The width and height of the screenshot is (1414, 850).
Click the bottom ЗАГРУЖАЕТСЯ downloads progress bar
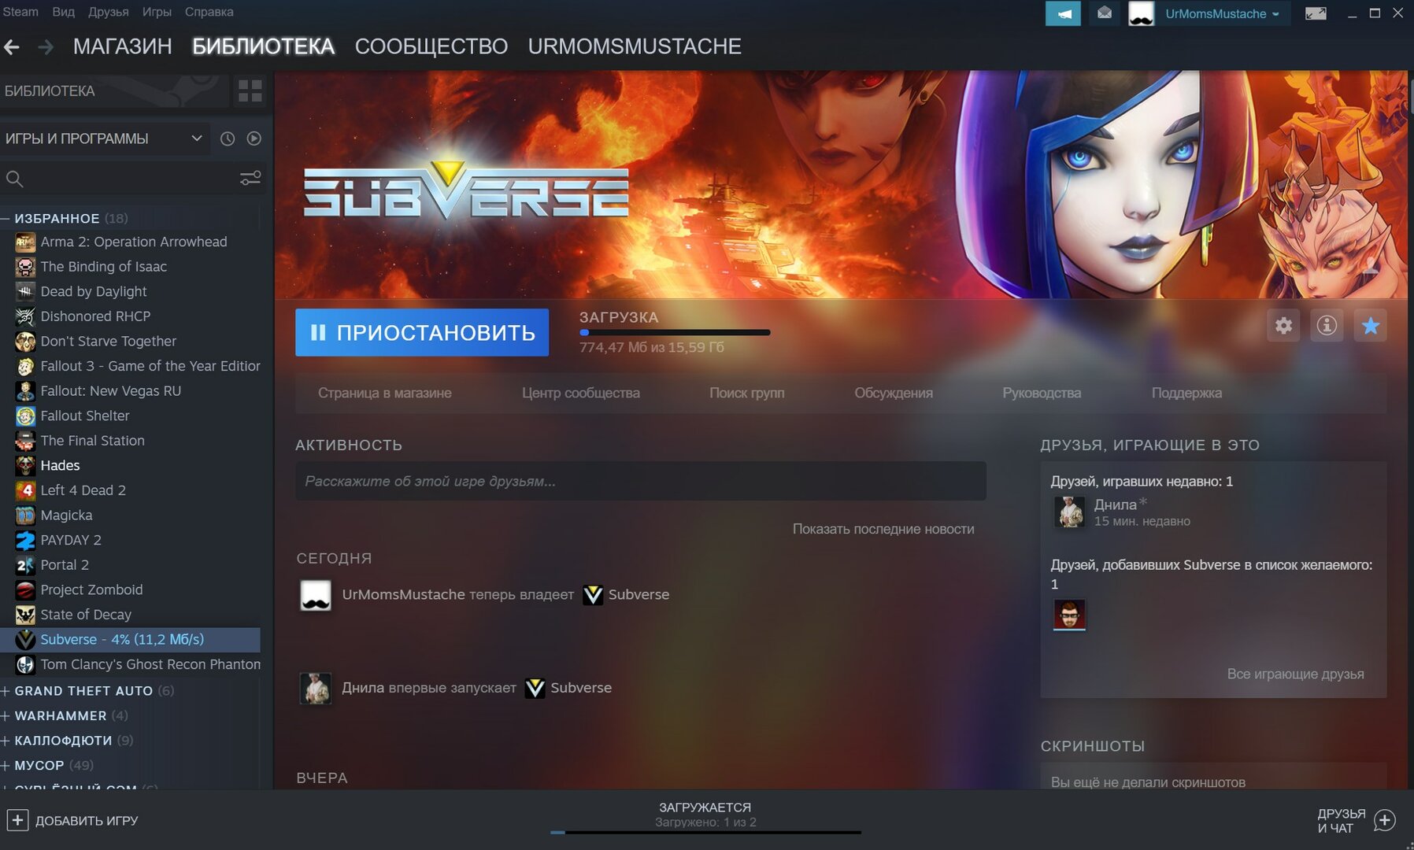(705, 832)
